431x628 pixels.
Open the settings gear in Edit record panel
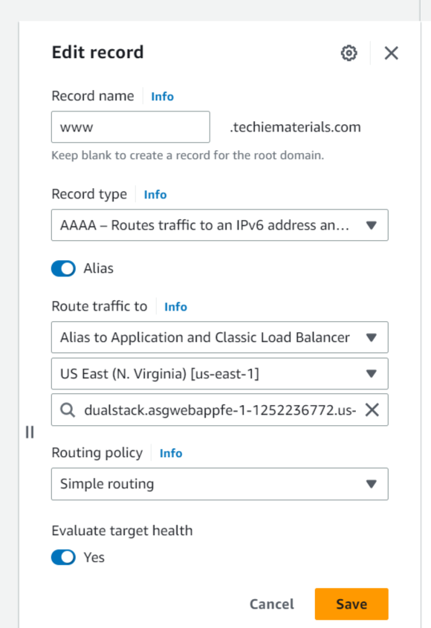349,53
